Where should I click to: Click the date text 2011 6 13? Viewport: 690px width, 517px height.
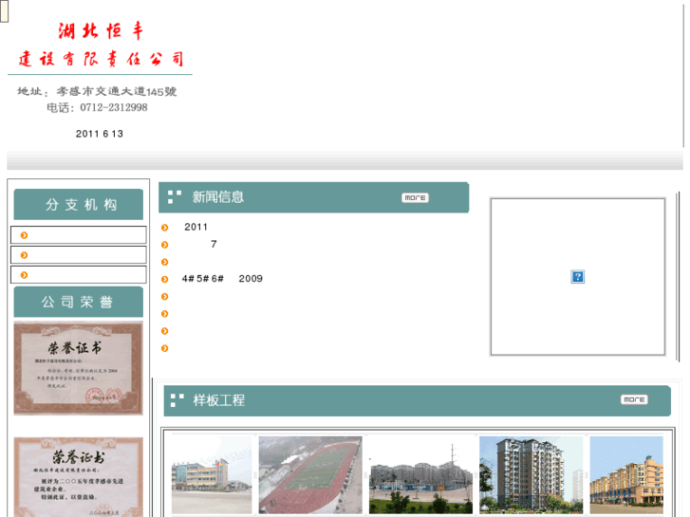[x=100, y=134]
